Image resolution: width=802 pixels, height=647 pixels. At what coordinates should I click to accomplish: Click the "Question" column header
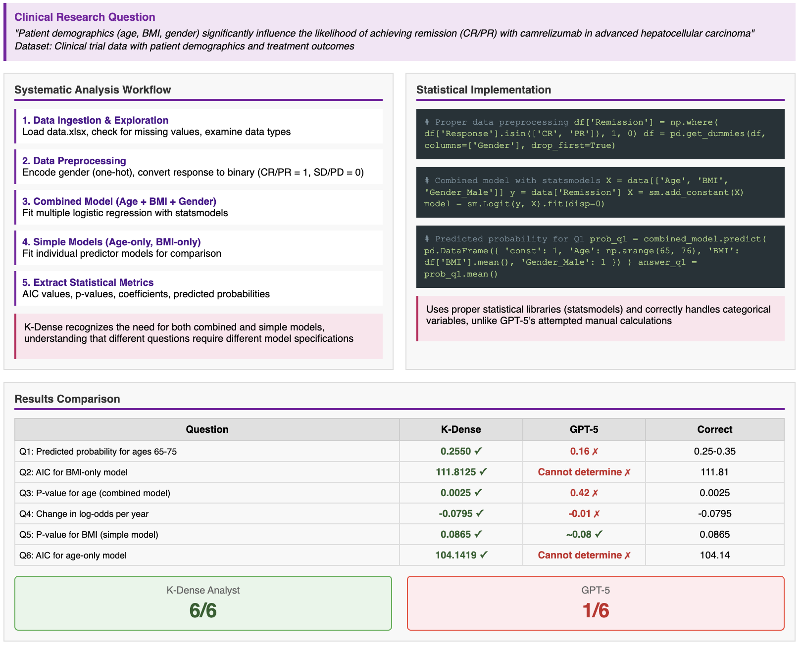[207, 429]
